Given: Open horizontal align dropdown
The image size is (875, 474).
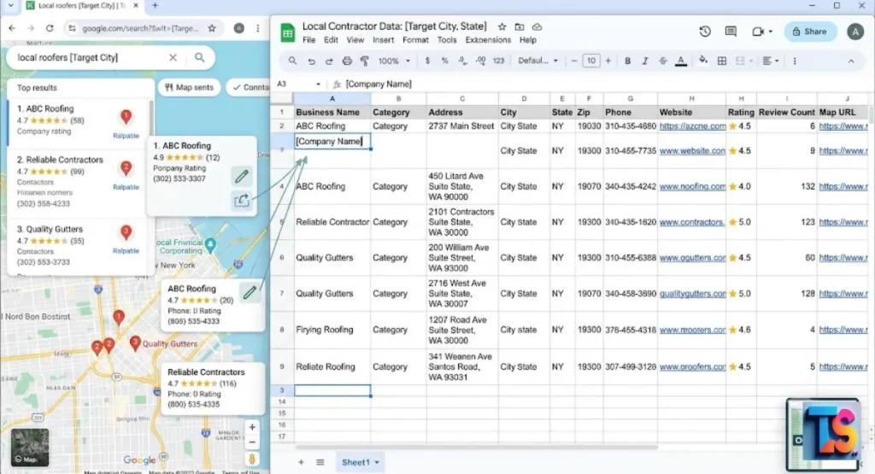Looking at the screenshot, I should (x=770, y=61).
